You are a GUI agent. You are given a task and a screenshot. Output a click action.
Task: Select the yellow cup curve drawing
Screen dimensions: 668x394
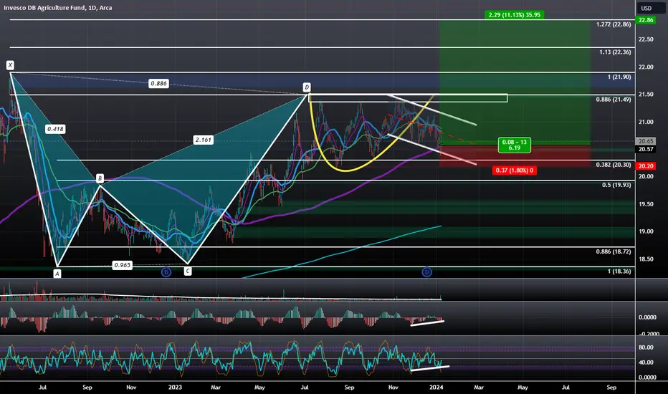pos(346,170)
